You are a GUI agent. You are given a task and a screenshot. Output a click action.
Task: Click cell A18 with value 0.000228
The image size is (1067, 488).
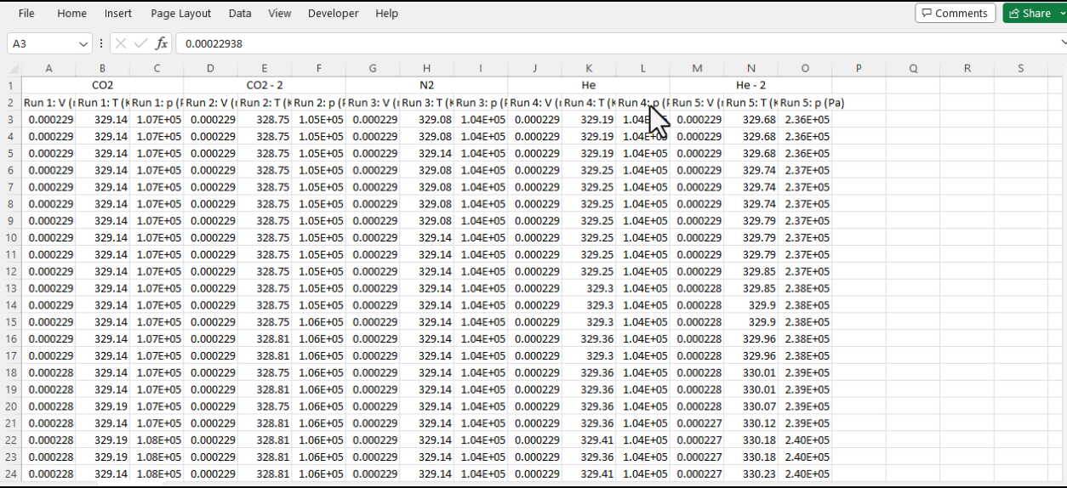(x=48, y=372)
